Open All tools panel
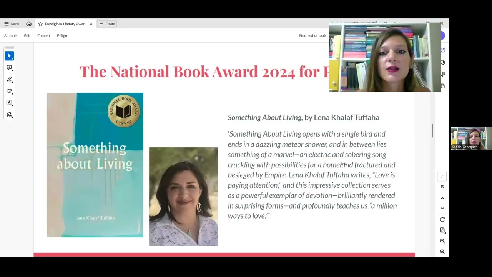 (11, 35)
